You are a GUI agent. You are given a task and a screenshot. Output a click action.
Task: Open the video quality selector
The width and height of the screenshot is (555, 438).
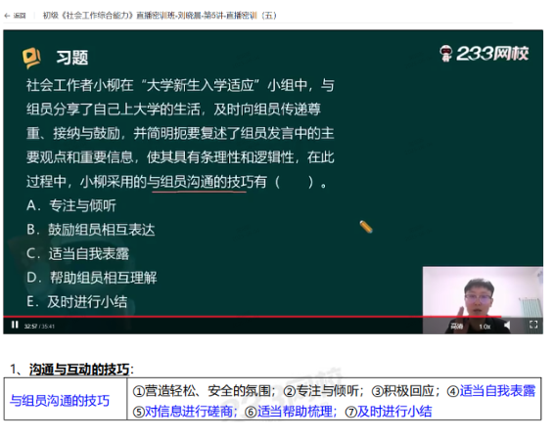[456, 326]
